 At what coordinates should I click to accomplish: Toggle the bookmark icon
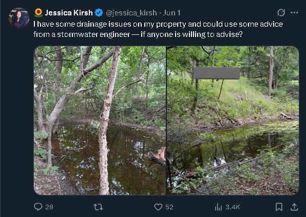pos(279,207)
